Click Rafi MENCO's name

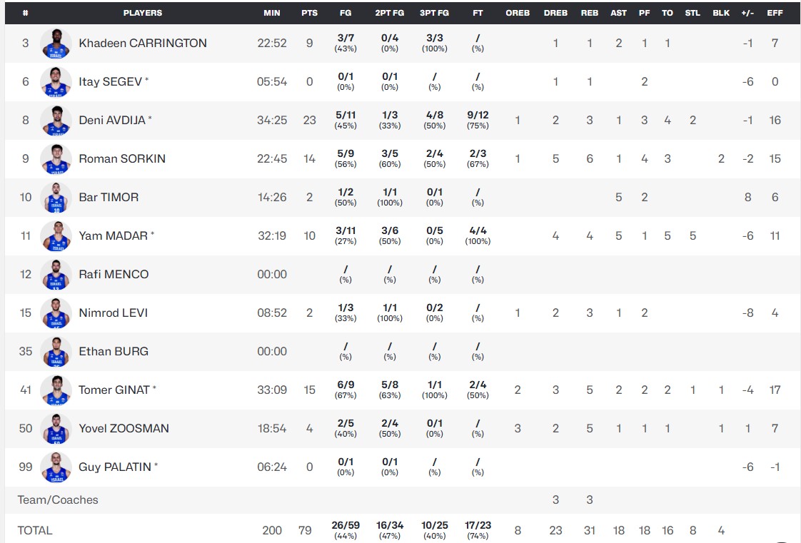click(114, 274)
